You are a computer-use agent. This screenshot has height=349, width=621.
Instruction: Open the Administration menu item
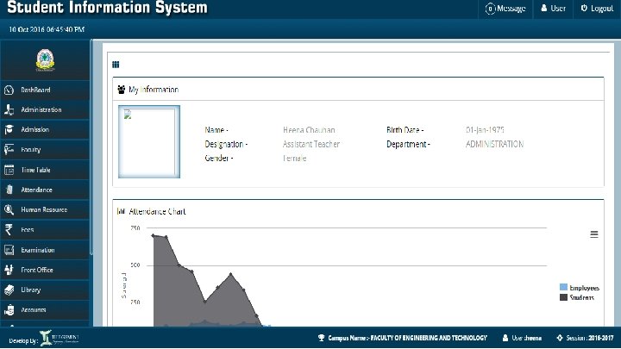click(45, 109)
